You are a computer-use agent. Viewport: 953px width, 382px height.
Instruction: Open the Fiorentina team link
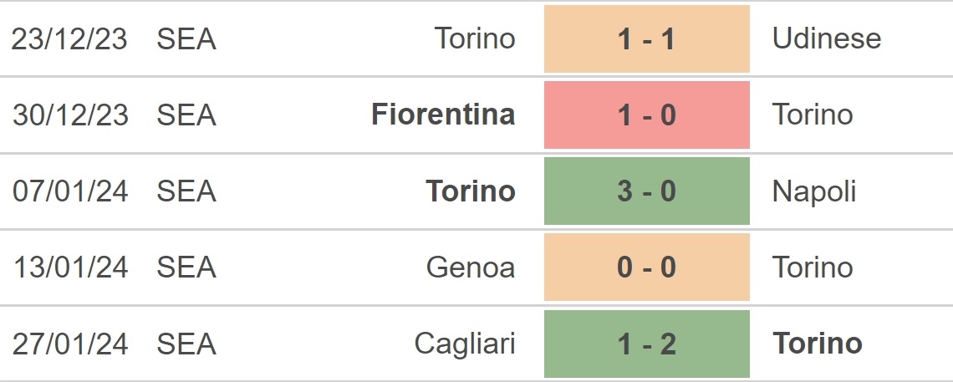click(443, 115)
